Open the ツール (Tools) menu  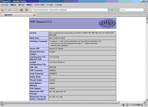coord(50,5)
